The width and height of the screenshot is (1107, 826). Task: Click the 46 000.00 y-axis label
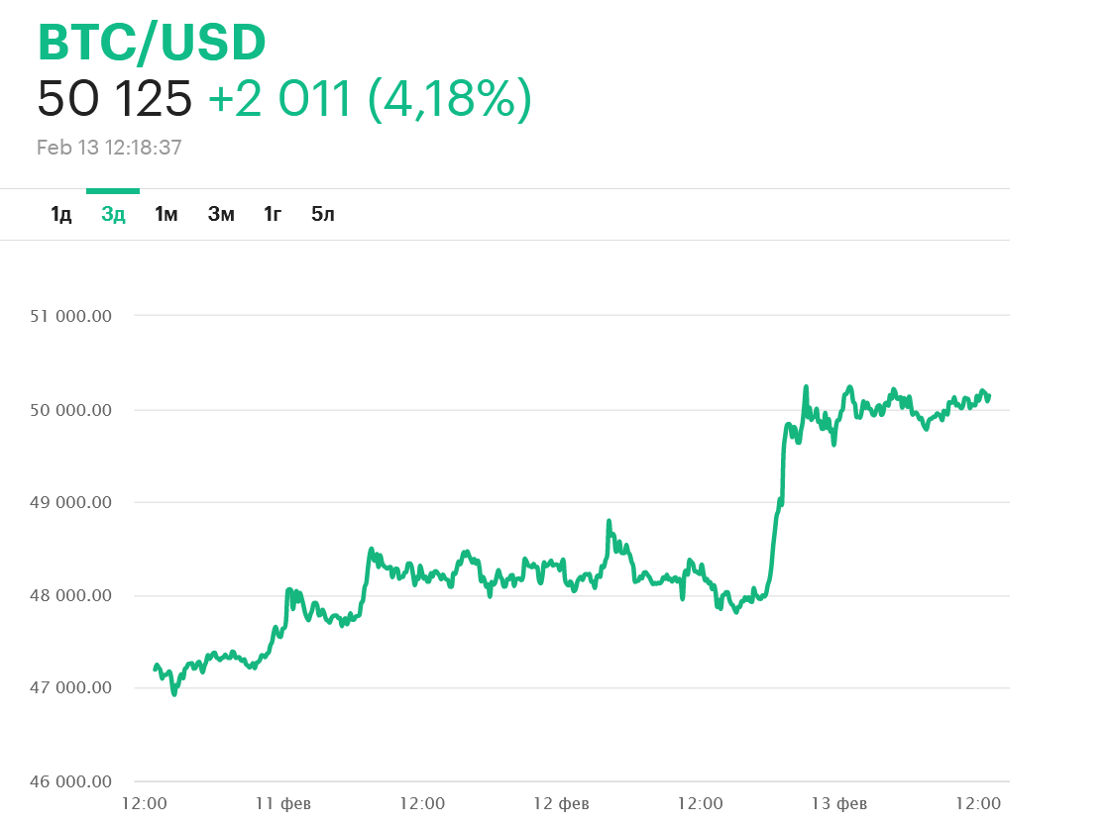coord(70,781)
